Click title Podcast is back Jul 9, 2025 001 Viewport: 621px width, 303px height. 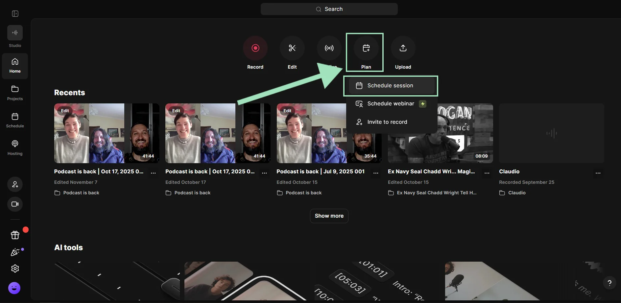tap(321, 171)
